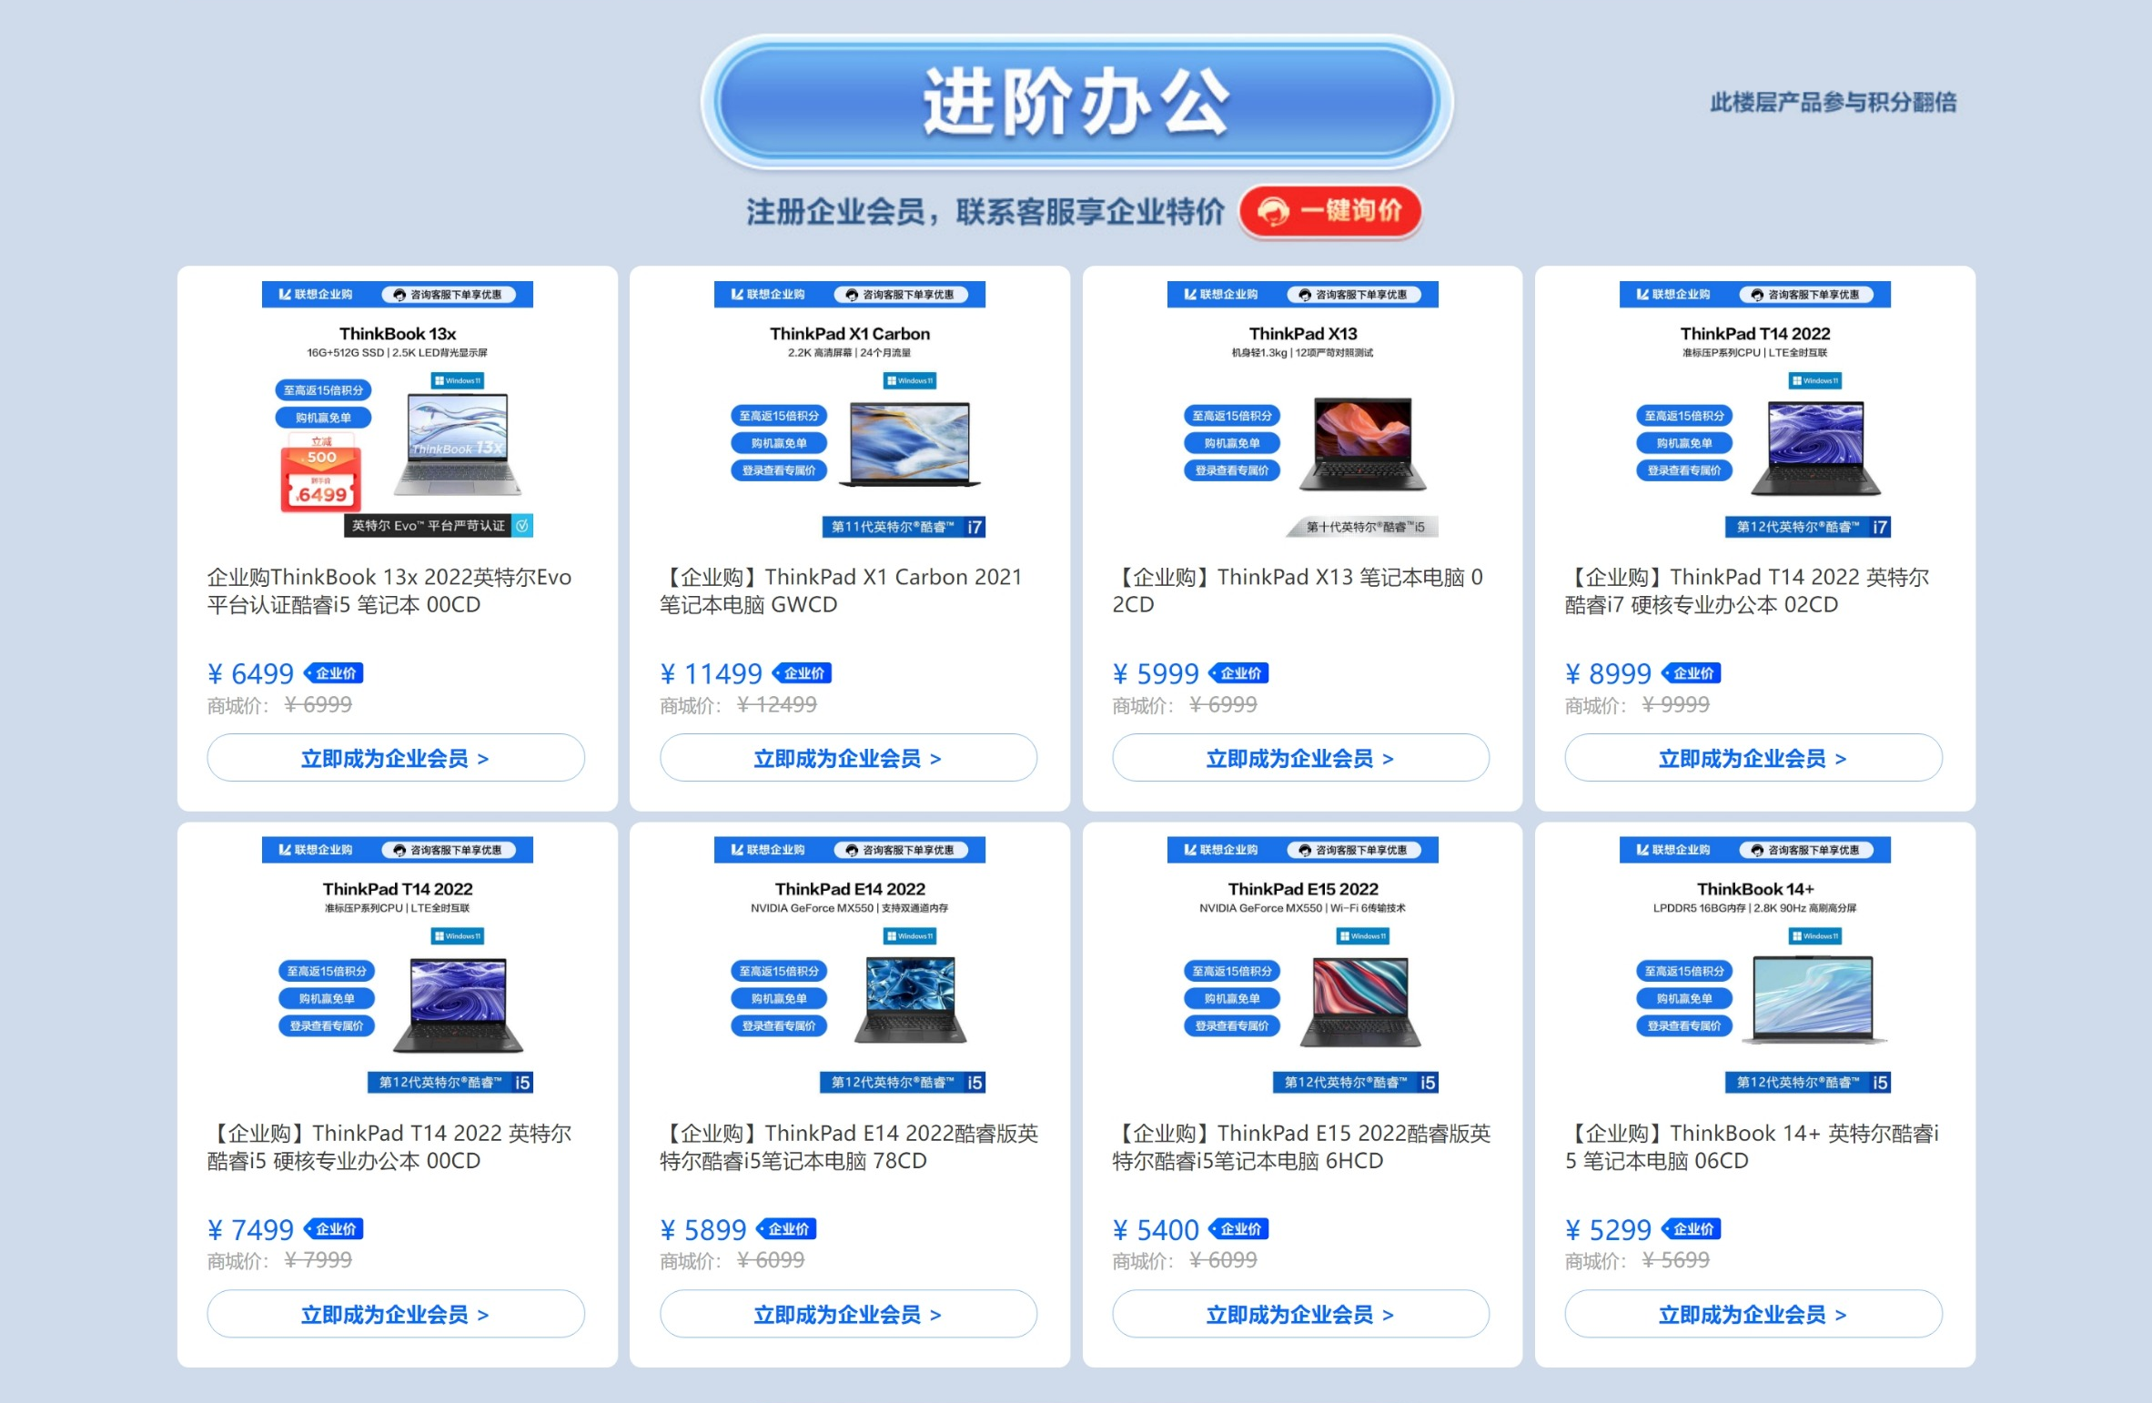Screen dimensions: 2152x1403
Task: Click 立即成为企业会员 under T14 2022 酷睿i5
Action: coord(396,1314)
